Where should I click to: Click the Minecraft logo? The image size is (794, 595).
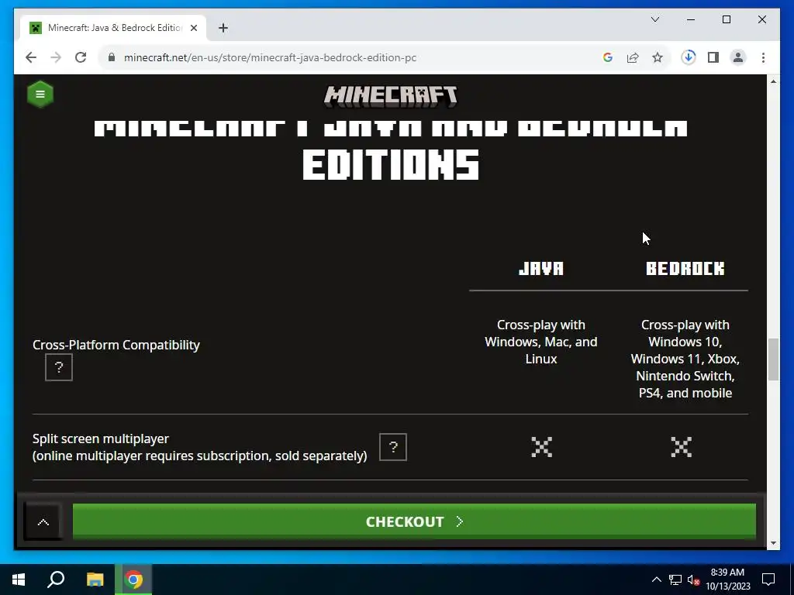pos(391,96)
